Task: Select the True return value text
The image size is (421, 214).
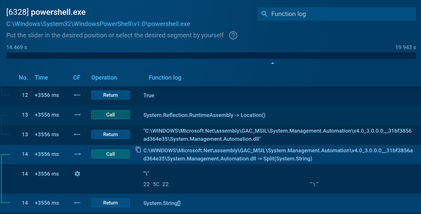Action: tap(149, 95)
